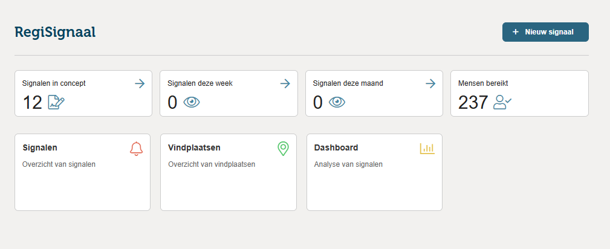Click the plus icon in Nieuw signaal
Screen dimensions: 610x249
pyautogui.click(x=516, y=32)
